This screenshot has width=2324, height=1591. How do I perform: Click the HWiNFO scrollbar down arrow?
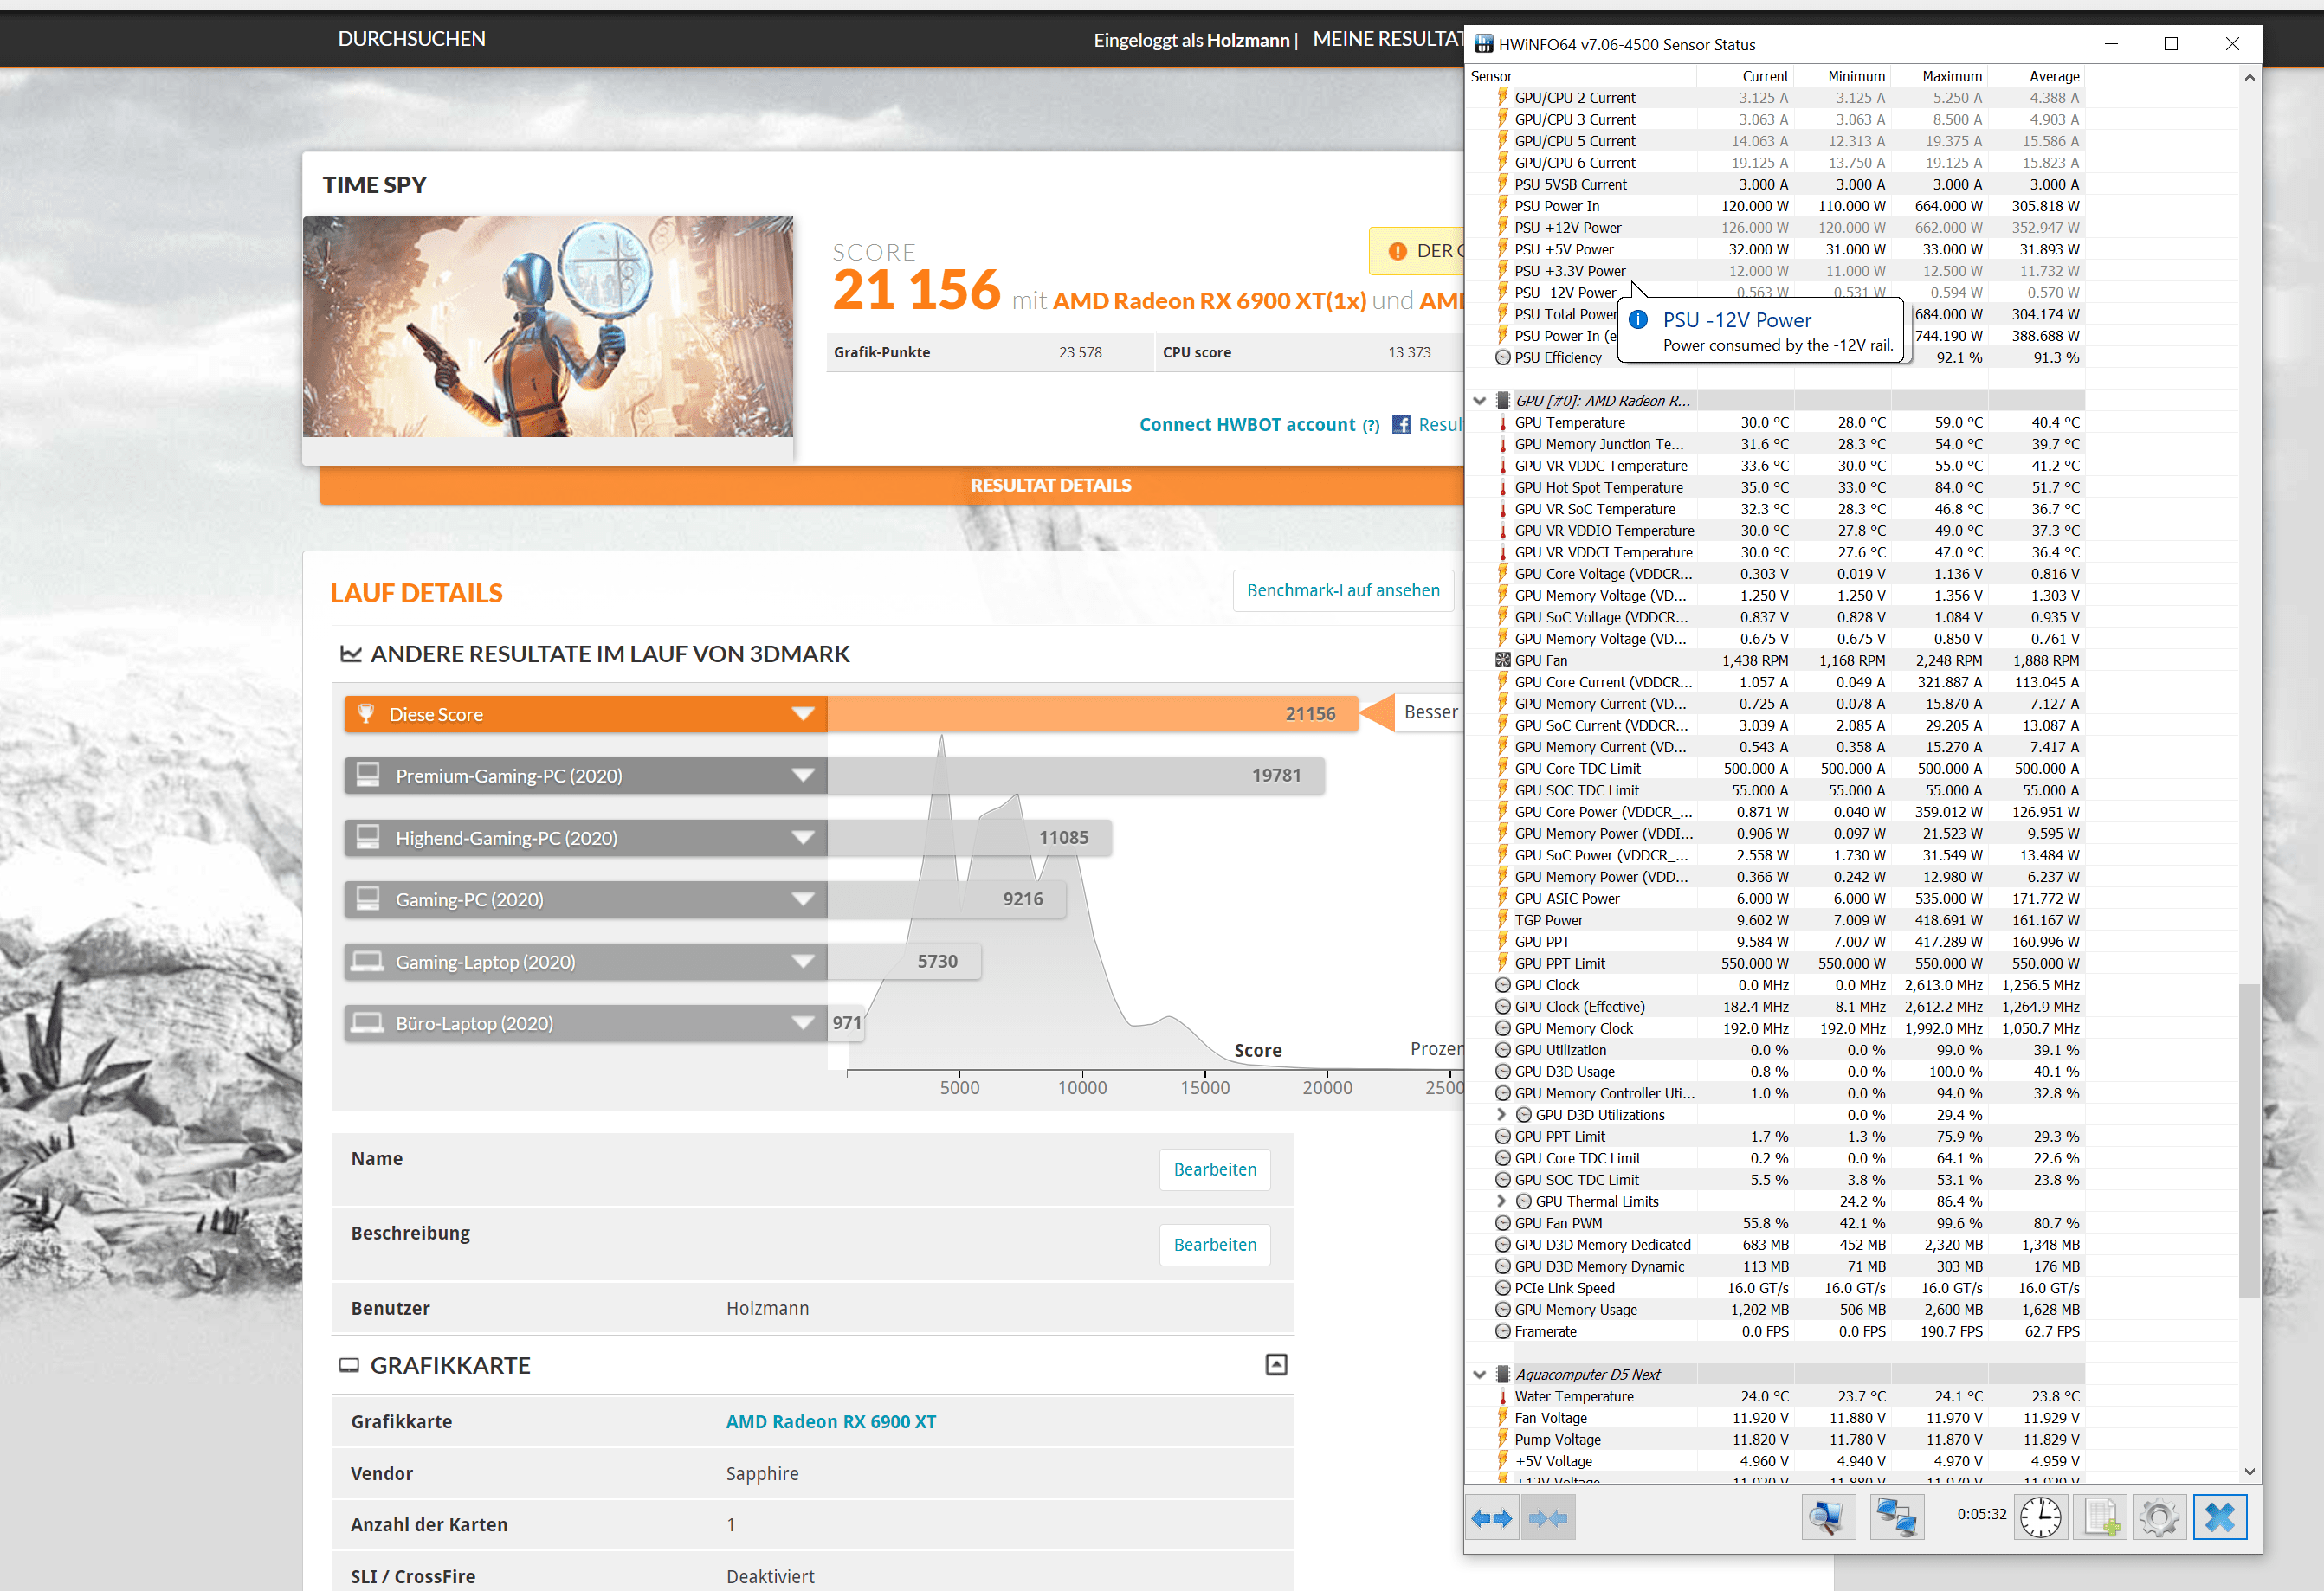[x=2249, y=1472]
